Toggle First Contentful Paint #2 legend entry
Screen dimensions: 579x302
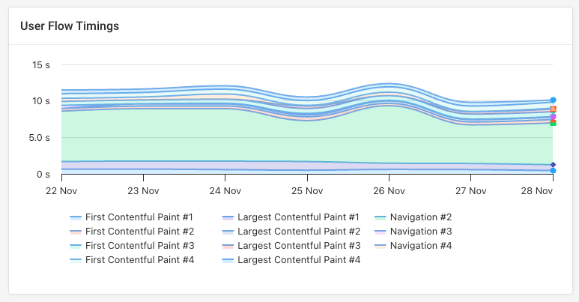pos(132,232)
